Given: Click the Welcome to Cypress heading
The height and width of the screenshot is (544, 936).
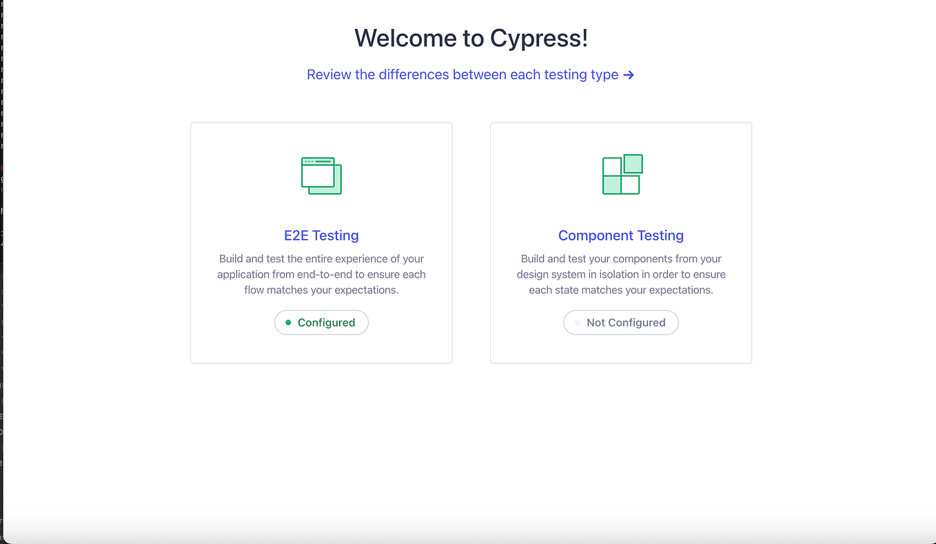Looking at the screenshot, I should tap(471, 38).
